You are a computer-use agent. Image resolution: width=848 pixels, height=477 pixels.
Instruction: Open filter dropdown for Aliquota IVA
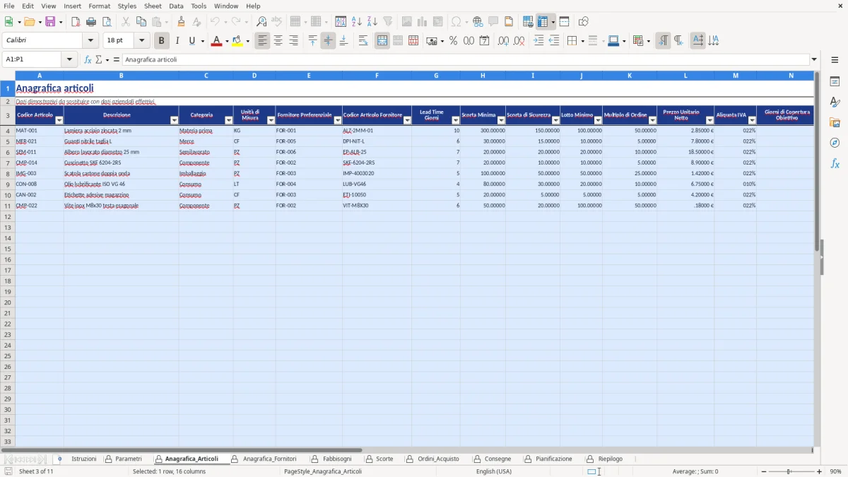751,120
